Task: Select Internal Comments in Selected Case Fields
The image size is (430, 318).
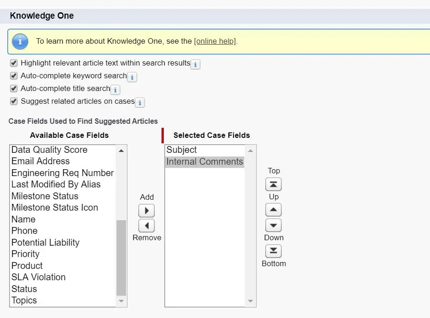Action: click(x=205, y=162)
